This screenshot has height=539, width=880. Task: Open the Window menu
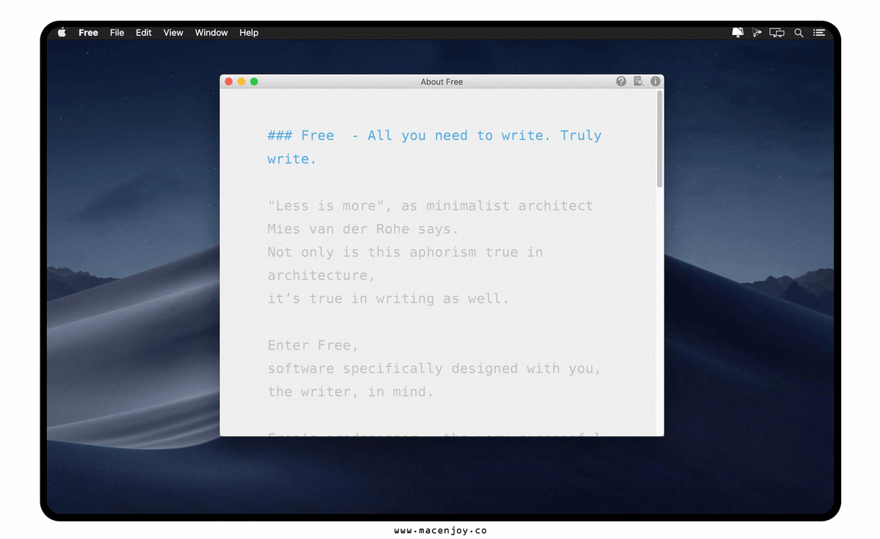[211, 32]
